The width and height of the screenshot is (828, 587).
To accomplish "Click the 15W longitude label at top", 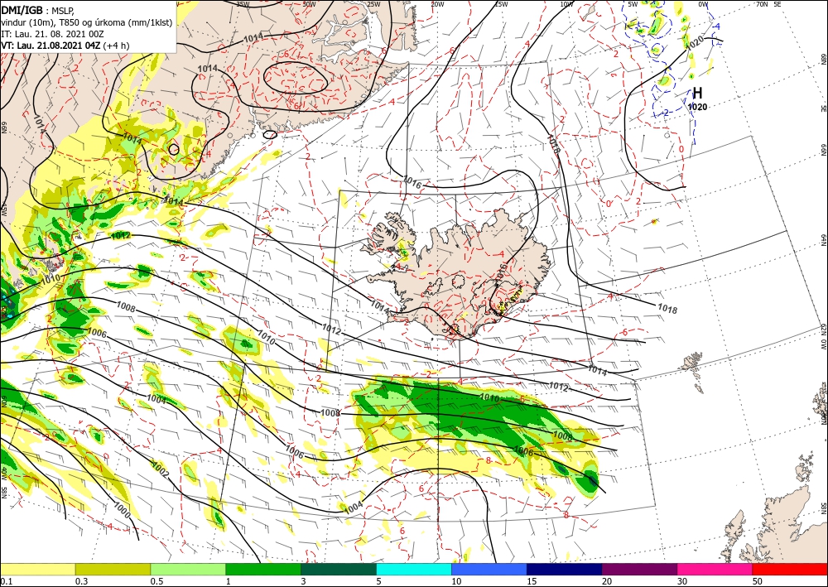I will click(x=501, y=4).
